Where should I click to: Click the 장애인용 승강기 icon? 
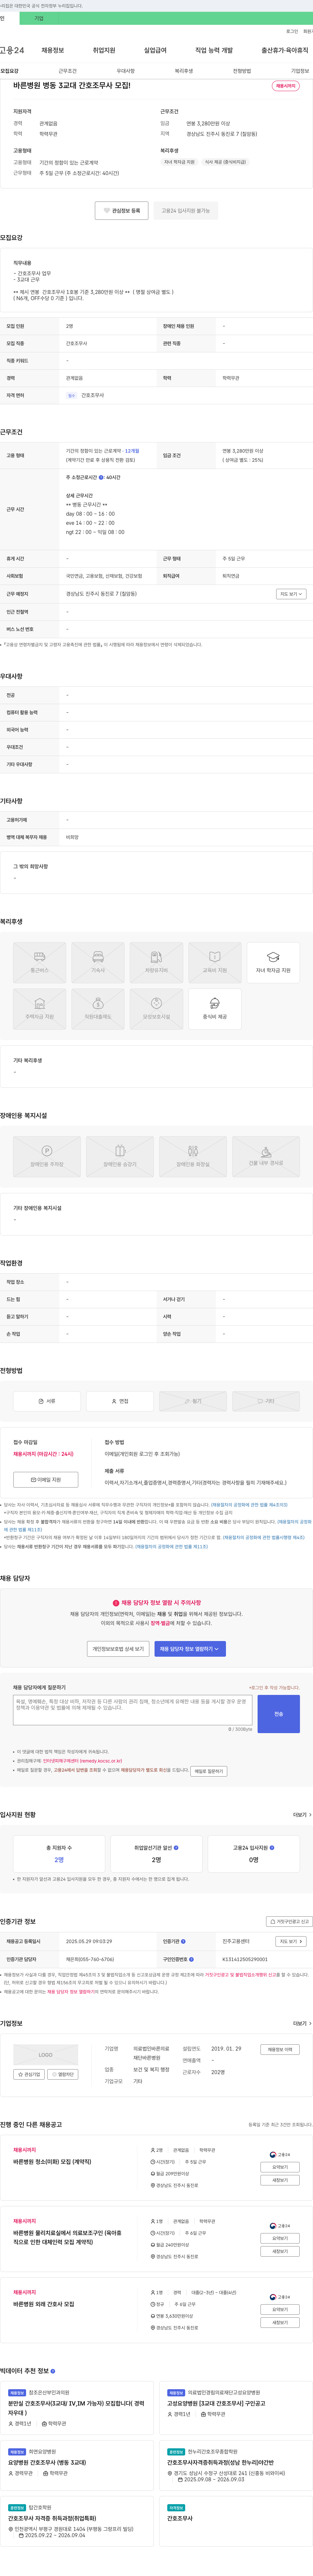(x=120, y=1156)
